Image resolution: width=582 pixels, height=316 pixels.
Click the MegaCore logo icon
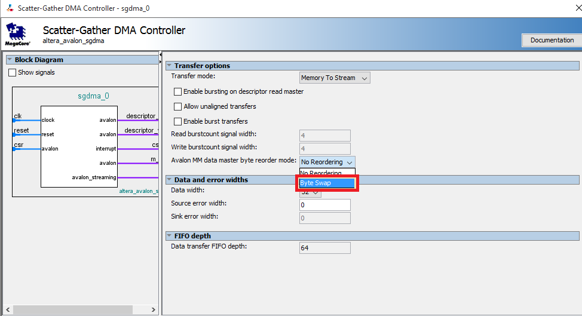[16, 34]
